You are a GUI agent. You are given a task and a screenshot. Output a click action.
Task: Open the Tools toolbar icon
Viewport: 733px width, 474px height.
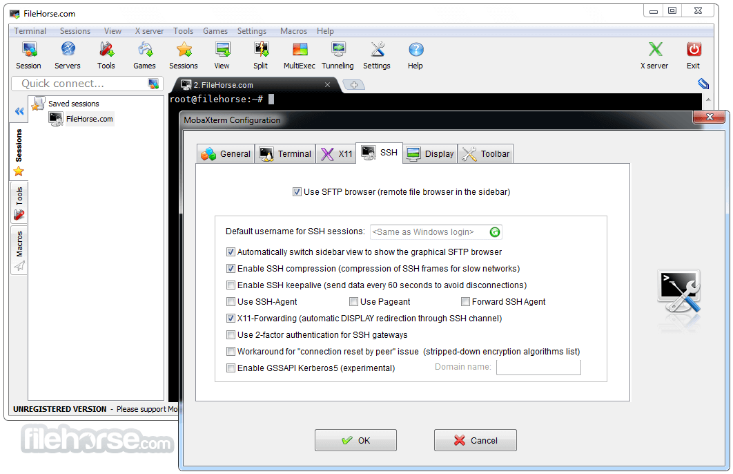[106, 55]
